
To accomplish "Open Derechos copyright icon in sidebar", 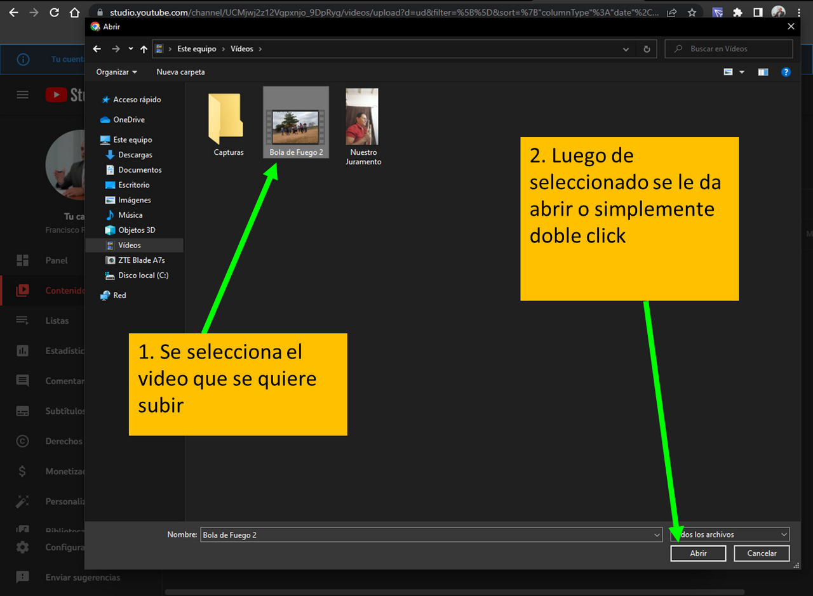I will coord(22,441).
